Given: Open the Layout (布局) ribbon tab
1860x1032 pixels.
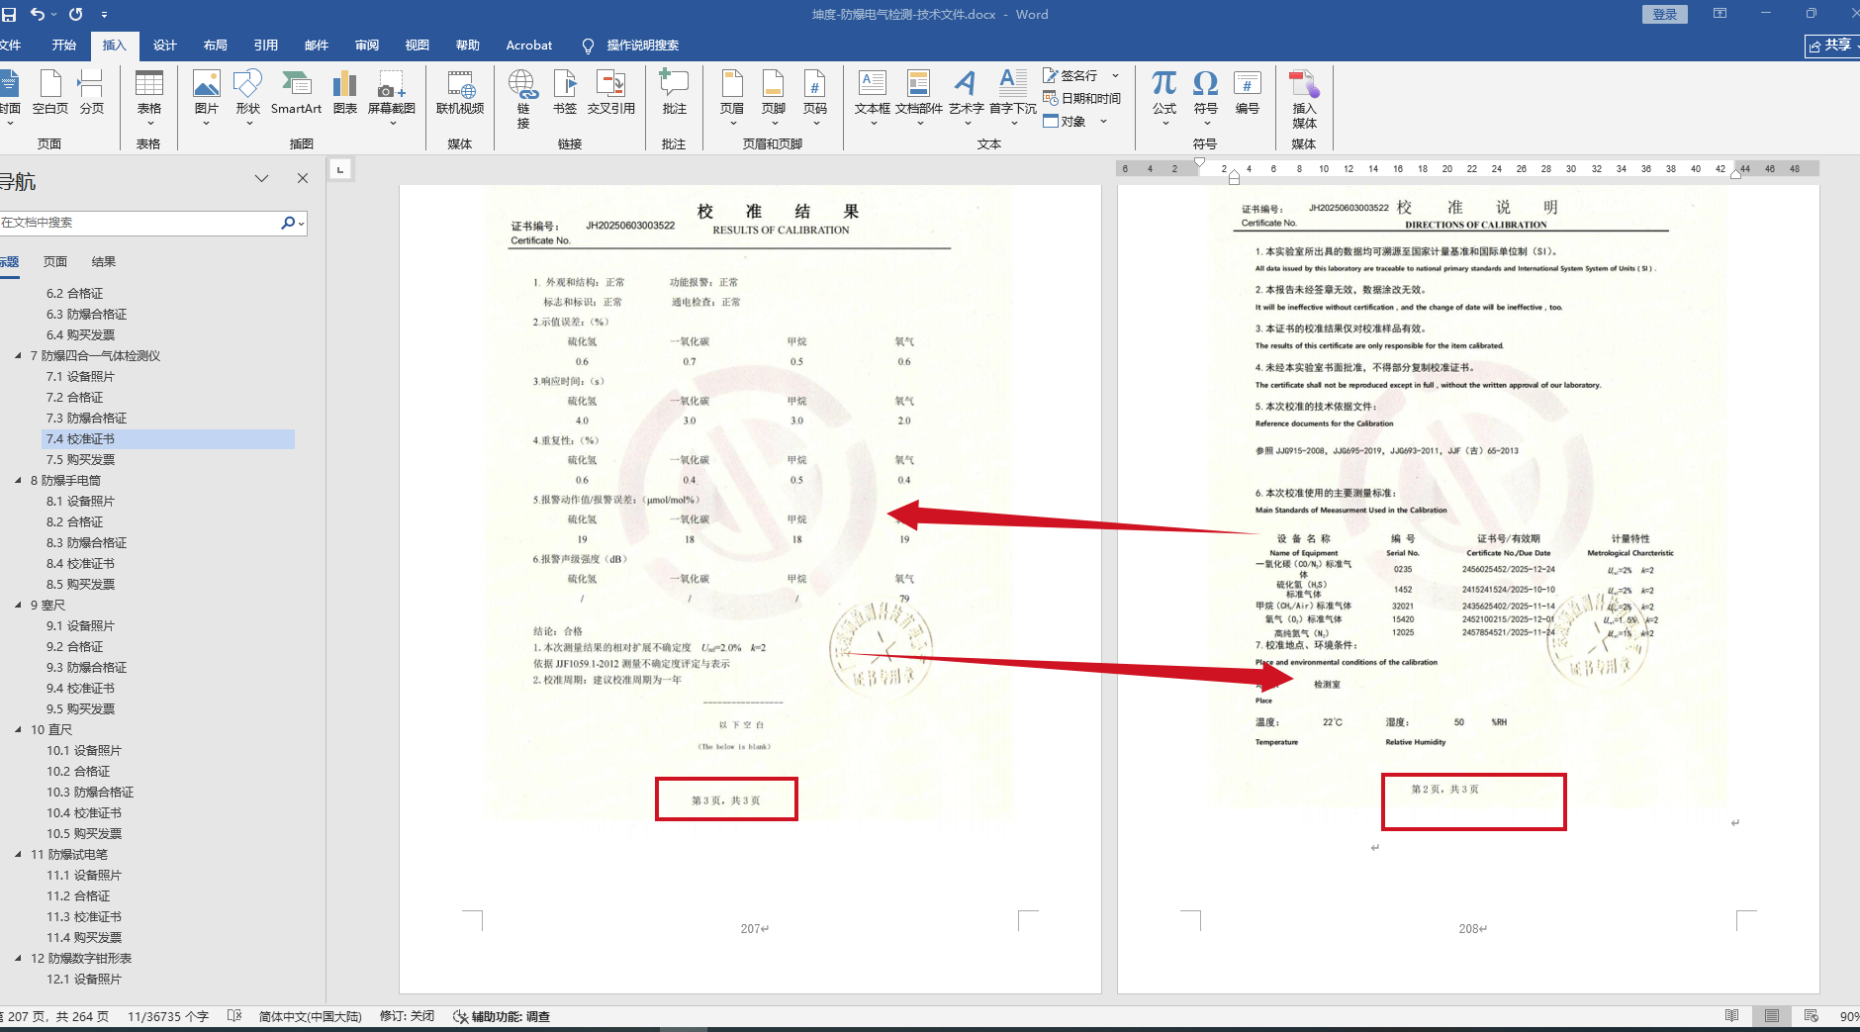Looking at the screenshot, I should pyautogui.click(x=216, y=46).
